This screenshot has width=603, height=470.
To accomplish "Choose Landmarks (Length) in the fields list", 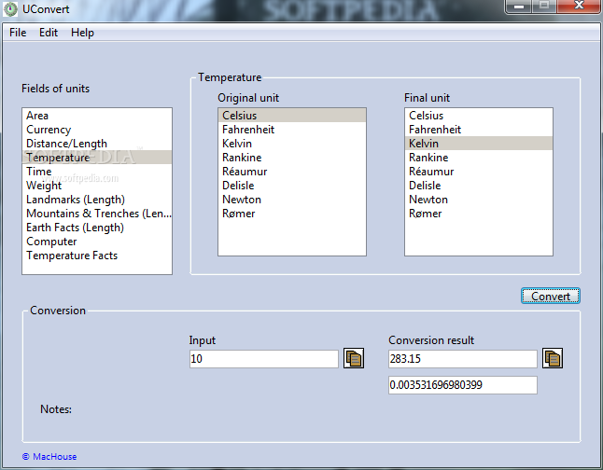I will coord(97,200).
